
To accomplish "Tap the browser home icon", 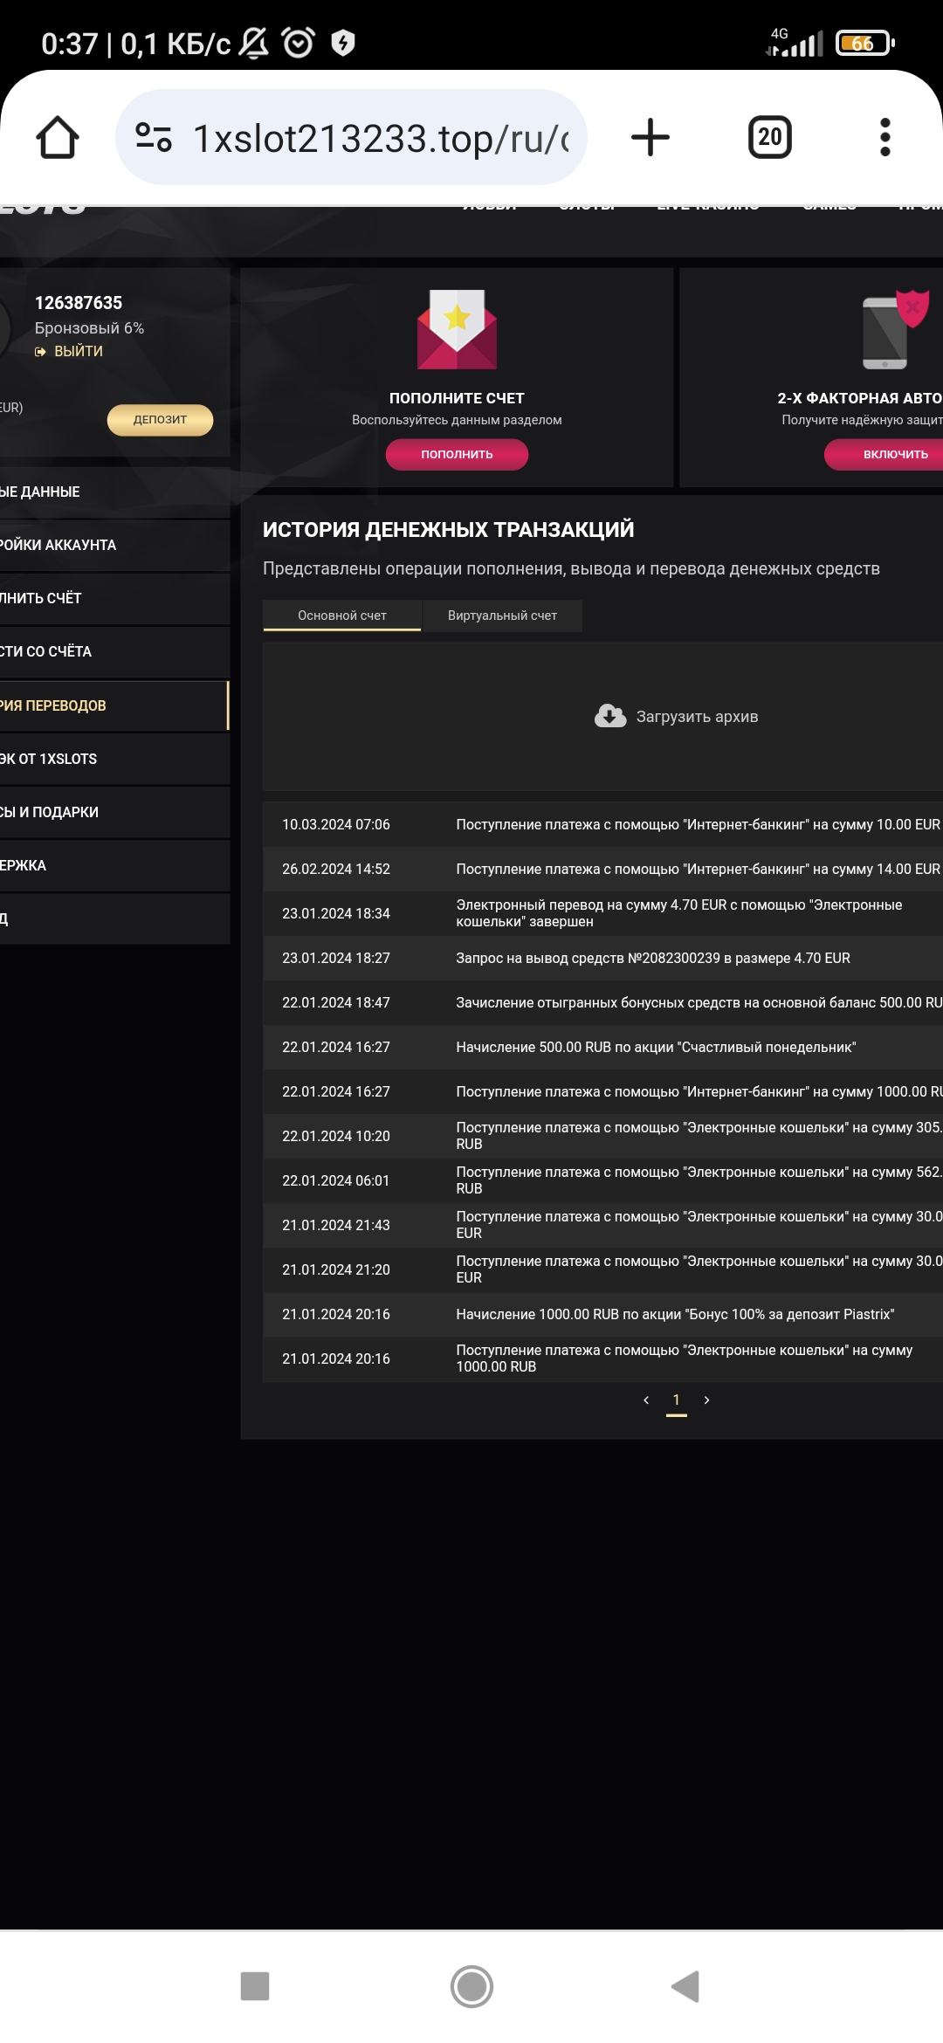I will (x=58, y=138).
